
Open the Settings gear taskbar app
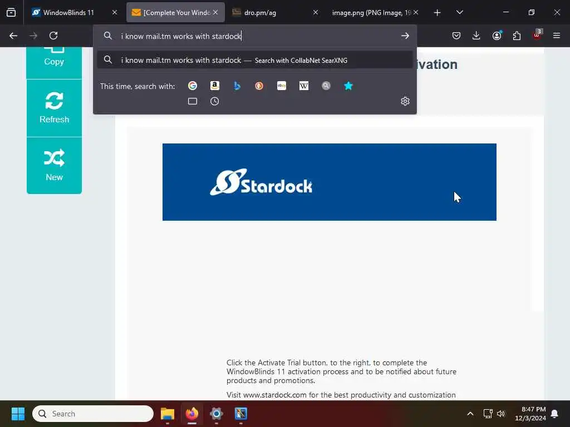coord(217,414)
